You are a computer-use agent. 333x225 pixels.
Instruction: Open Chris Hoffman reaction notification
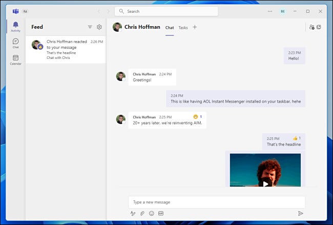coord(66,50)
